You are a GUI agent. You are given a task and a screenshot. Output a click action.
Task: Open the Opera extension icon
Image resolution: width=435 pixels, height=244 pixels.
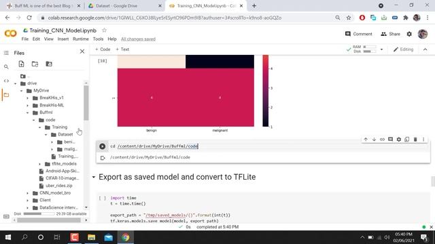362,18
